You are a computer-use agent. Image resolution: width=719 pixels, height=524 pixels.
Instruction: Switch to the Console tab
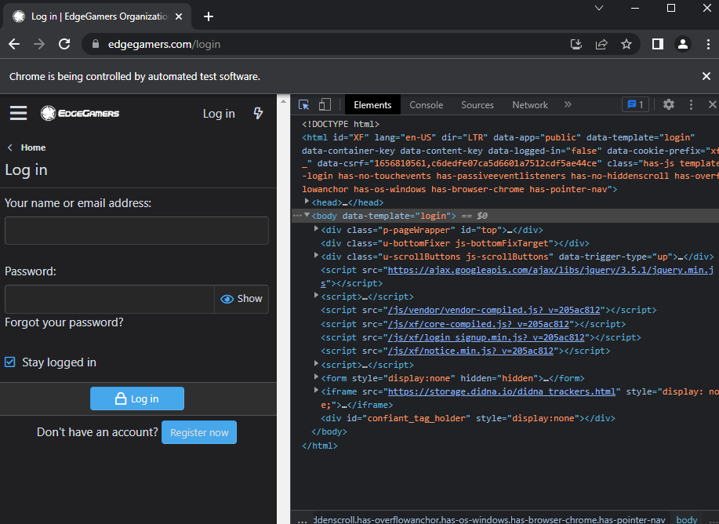[x=426, y=105]
